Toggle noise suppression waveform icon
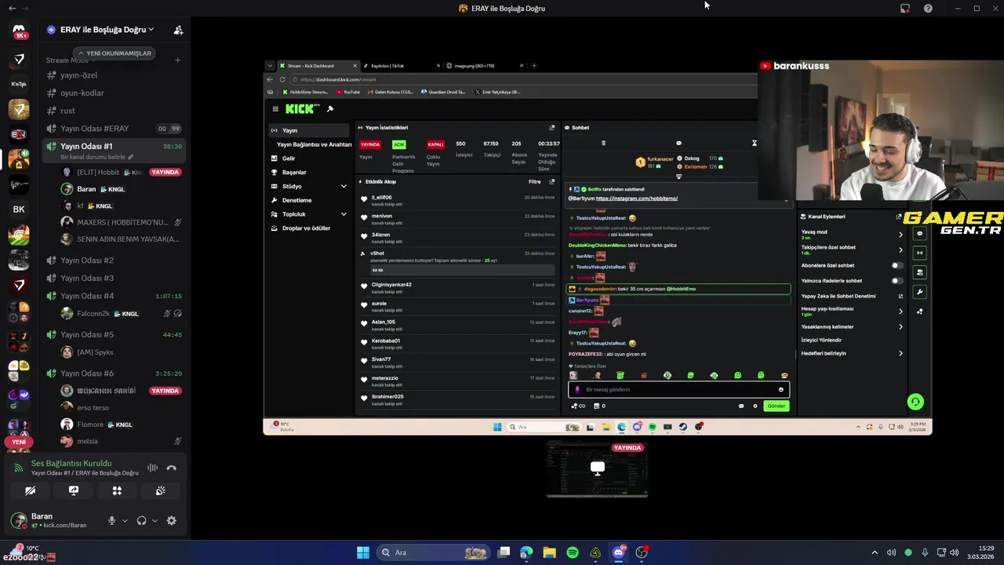The height and width of the screenshot is (565, 1004). point(153,468)
